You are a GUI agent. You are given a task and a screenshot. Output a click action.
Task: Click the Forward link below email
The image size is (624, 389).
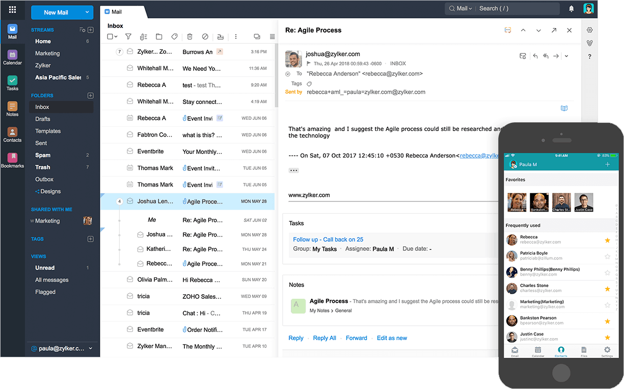[x=357, y=338]
